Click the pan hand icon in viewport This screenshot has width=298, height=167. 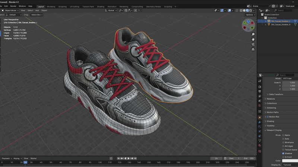point(253,39)
